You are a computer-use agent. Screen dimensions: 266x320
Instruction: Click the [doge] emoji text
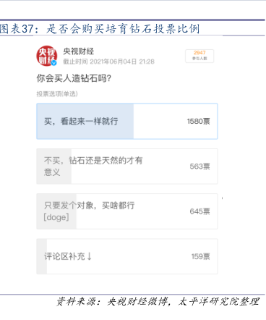[x=56, y=217]
